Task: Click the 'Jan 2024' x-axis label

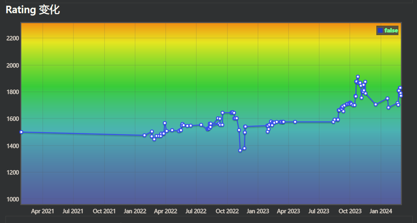Action: pos(381,211)
